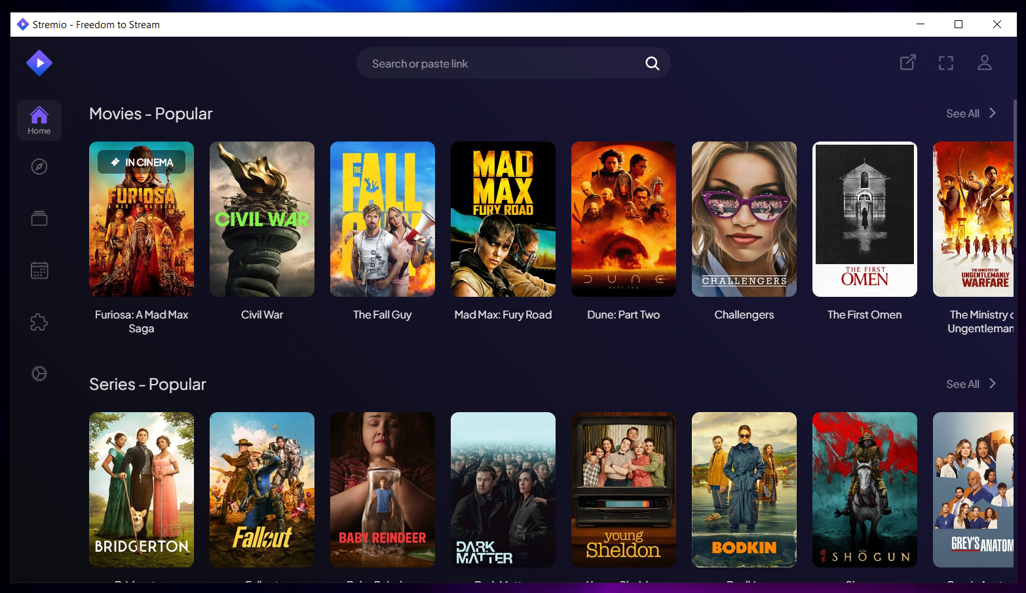The height and width of the screenshot is (593, 1026).
Task: Click the Mad Max: Fury Road title text
Action: coord(503,315)
